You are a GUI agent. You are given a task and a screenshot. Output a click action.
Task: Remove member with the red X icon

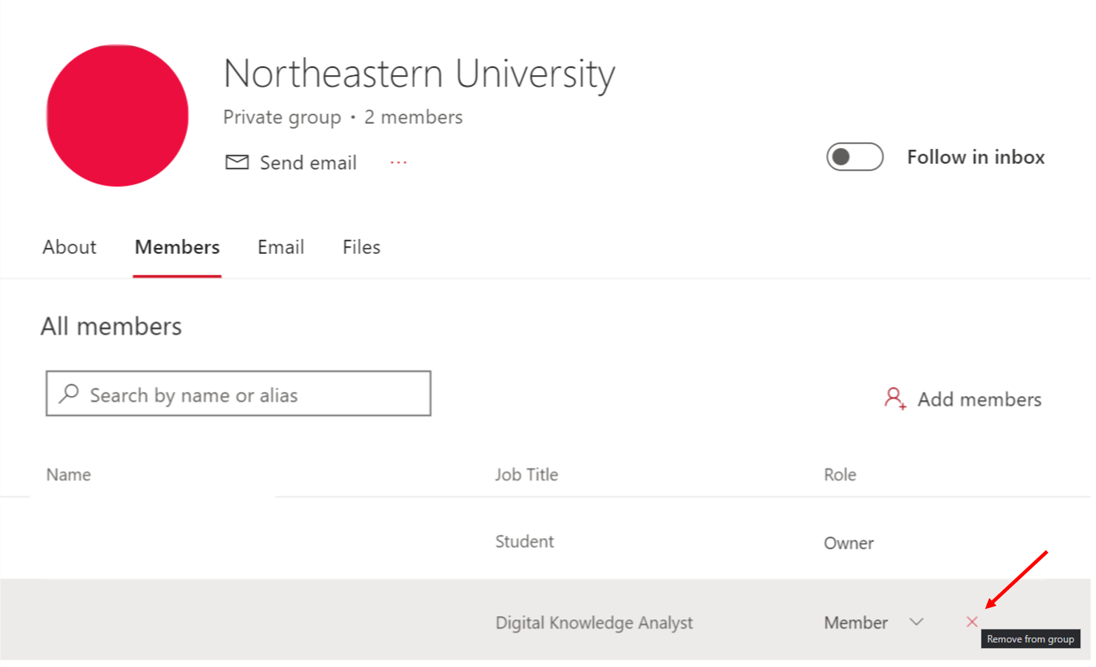971,622
